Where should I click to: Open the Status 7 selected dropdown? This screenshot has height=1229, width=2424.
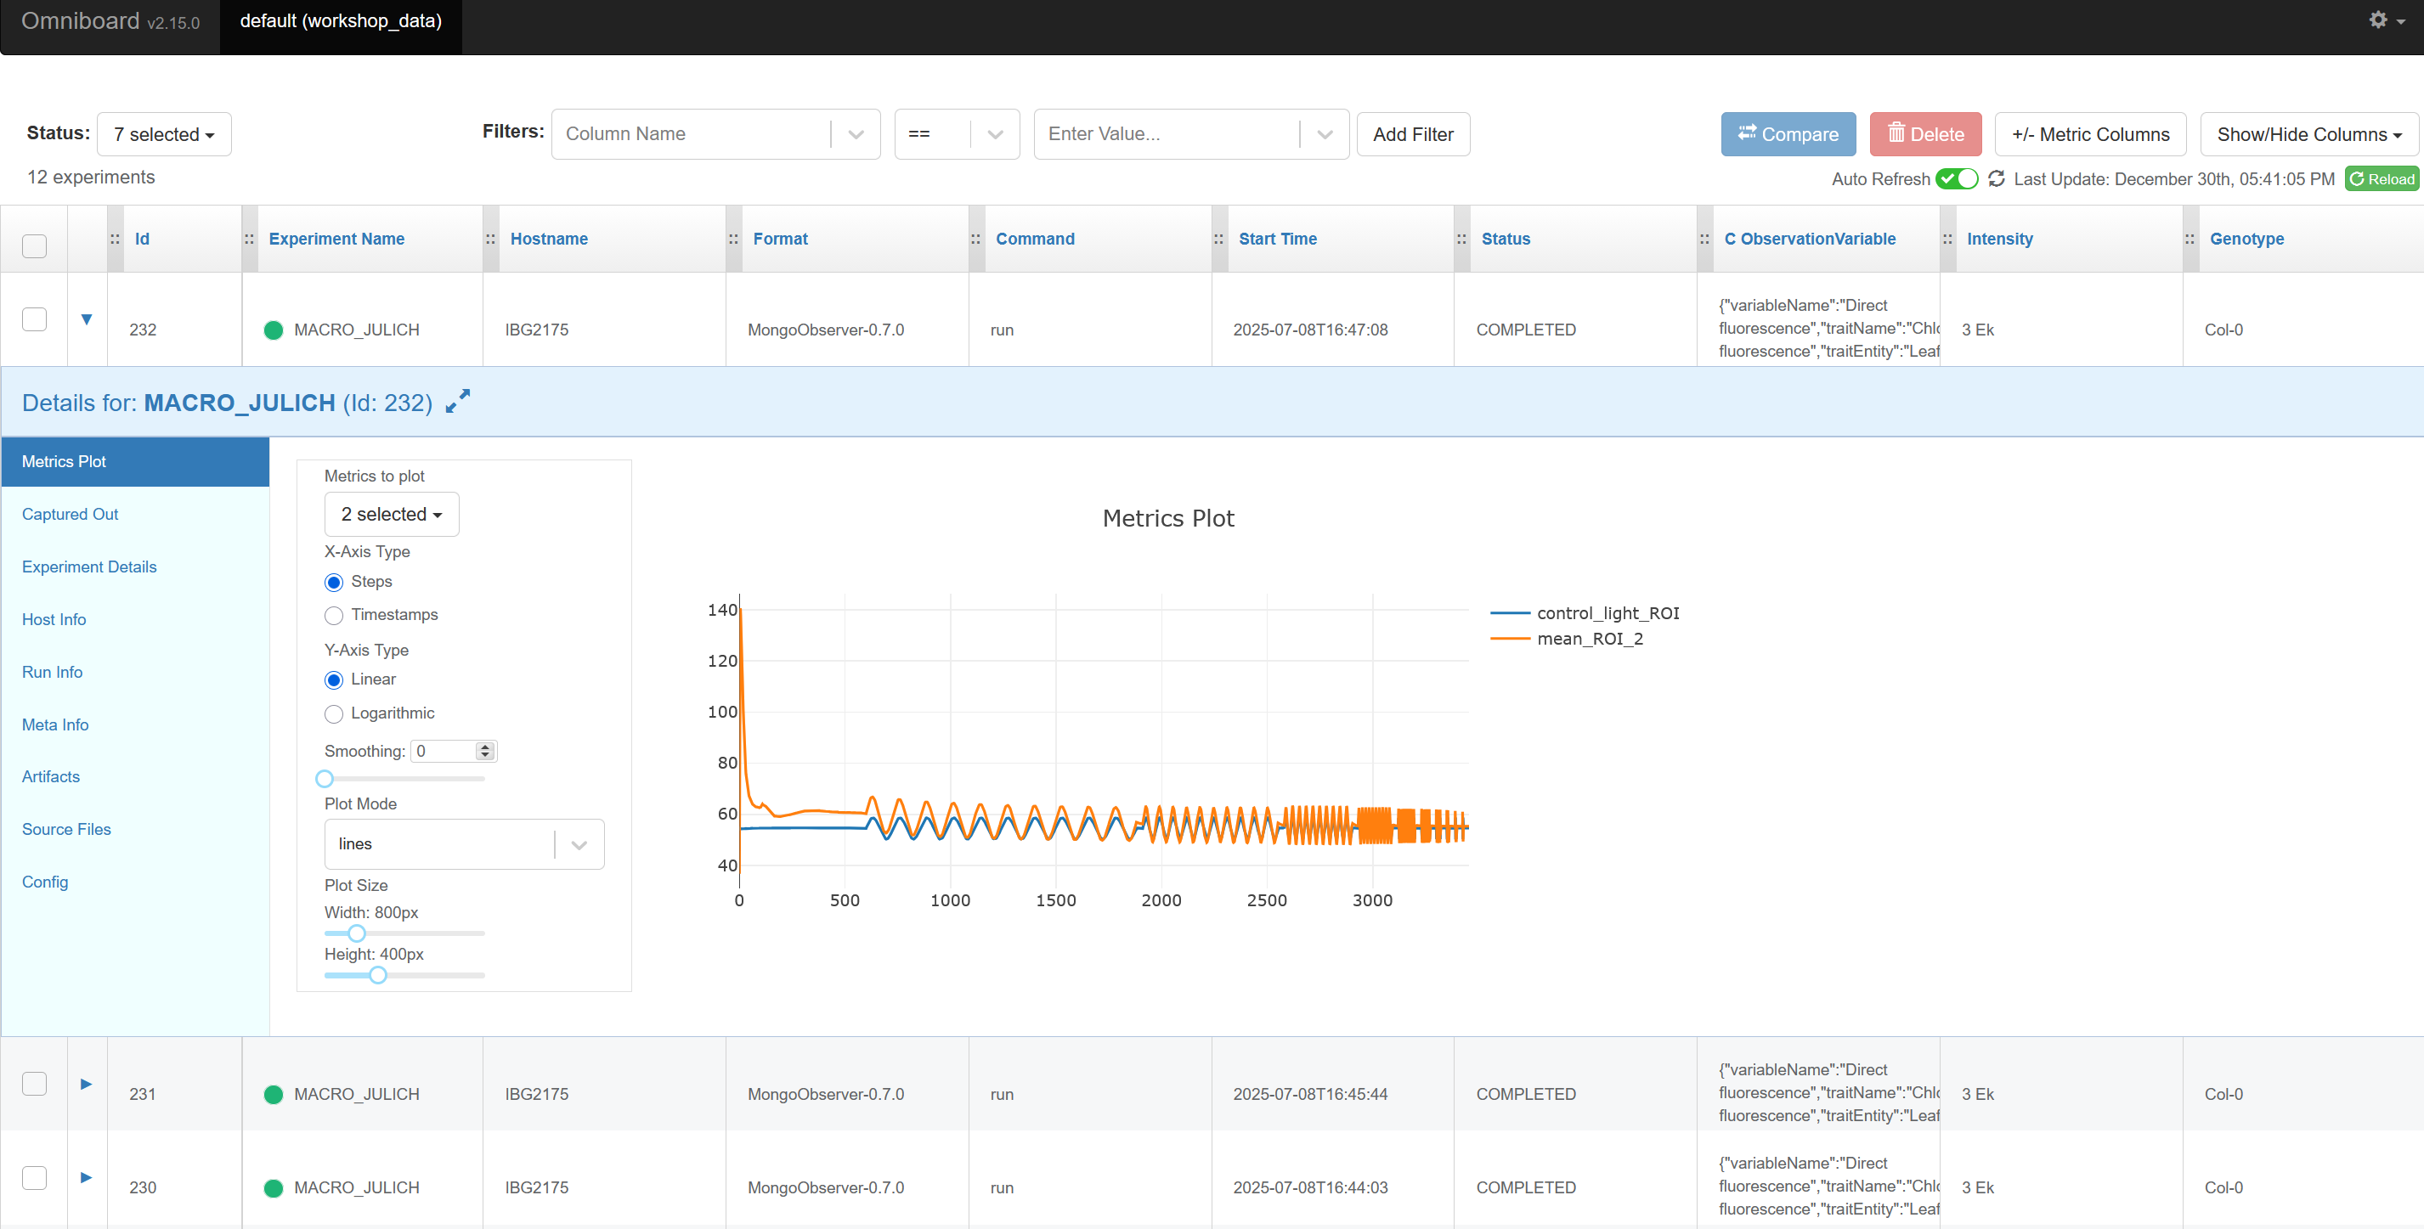[x=164, y=134]
